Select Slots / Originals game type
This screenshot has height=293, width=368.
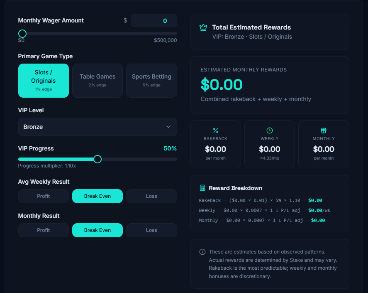point(44,81)
